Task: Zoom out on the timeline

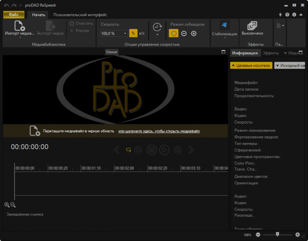Action: [x=13, y=205]
